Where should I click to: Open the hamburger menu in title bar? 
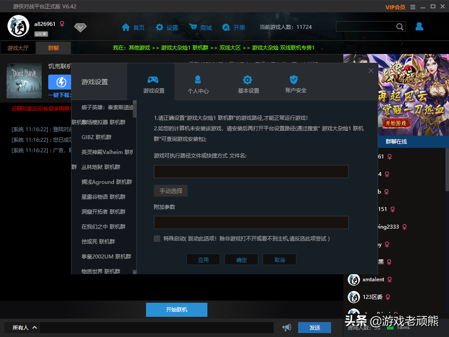(x=413, y=7)
